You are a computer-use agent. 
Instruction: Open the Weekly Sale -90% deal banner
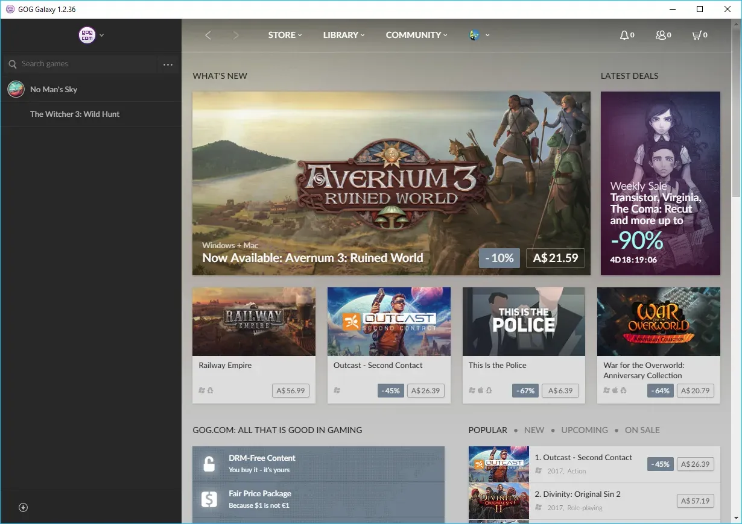tap(660, 183)
